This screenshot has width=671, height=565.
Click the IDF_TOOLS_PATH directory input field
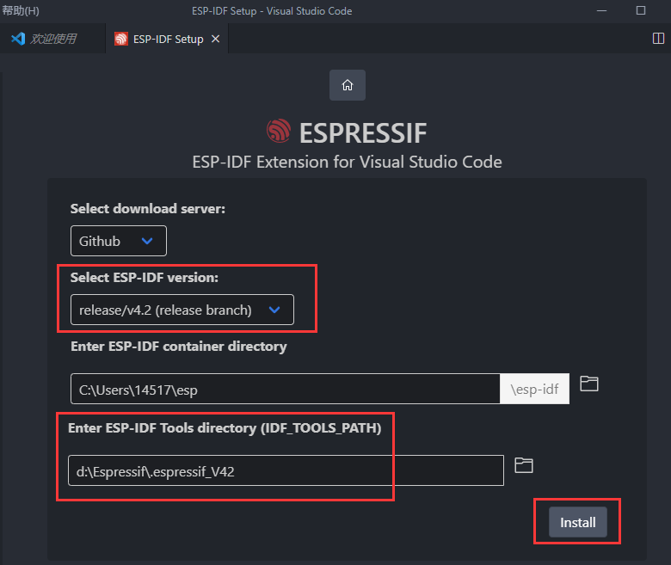click(286, 470)
